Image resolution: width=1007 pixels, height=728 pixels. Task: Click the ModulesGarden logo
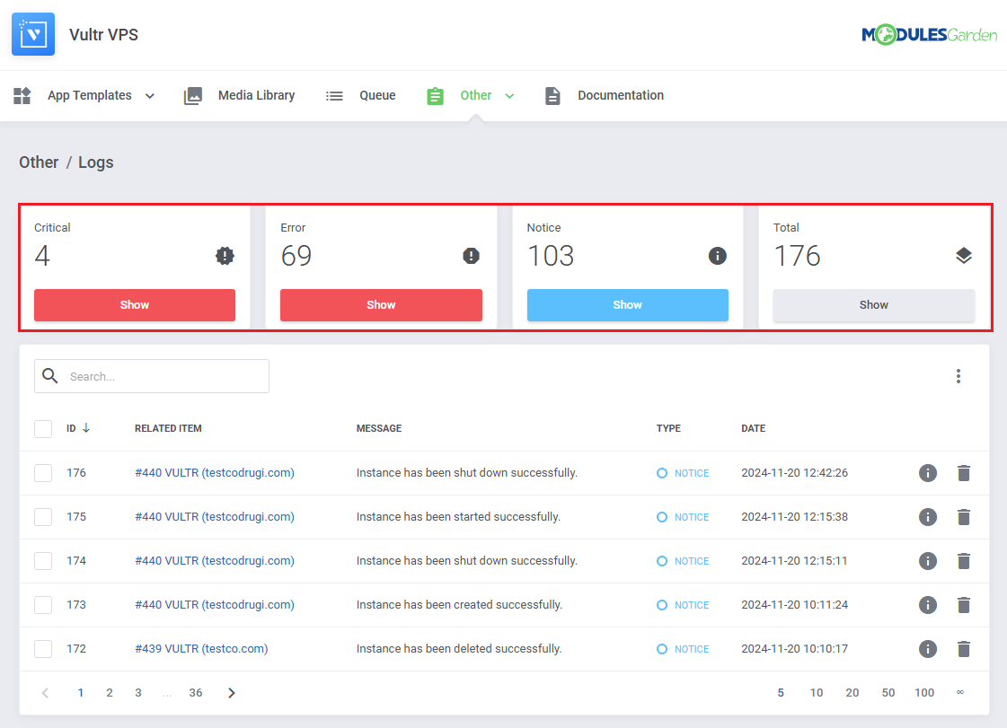(x=929, y=35)
